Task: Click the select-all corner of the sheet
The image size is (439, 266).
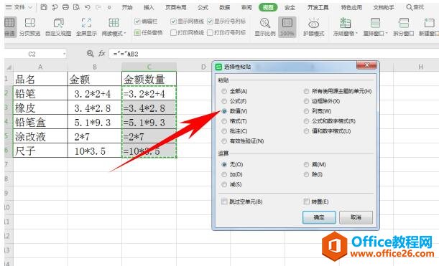Action: tap(9, 67)
